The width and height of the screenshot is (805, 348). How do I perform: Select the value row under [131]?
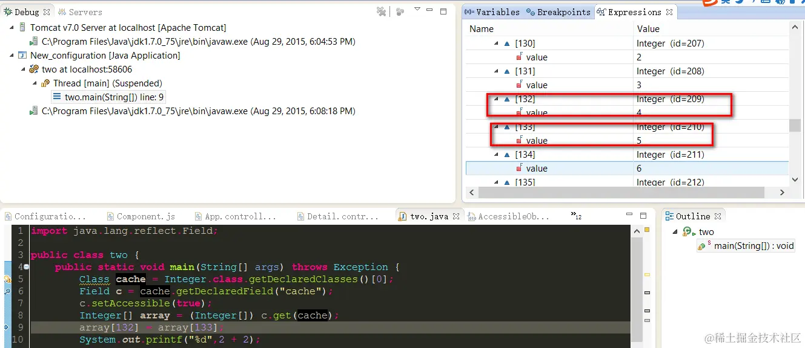click(627, 85)
